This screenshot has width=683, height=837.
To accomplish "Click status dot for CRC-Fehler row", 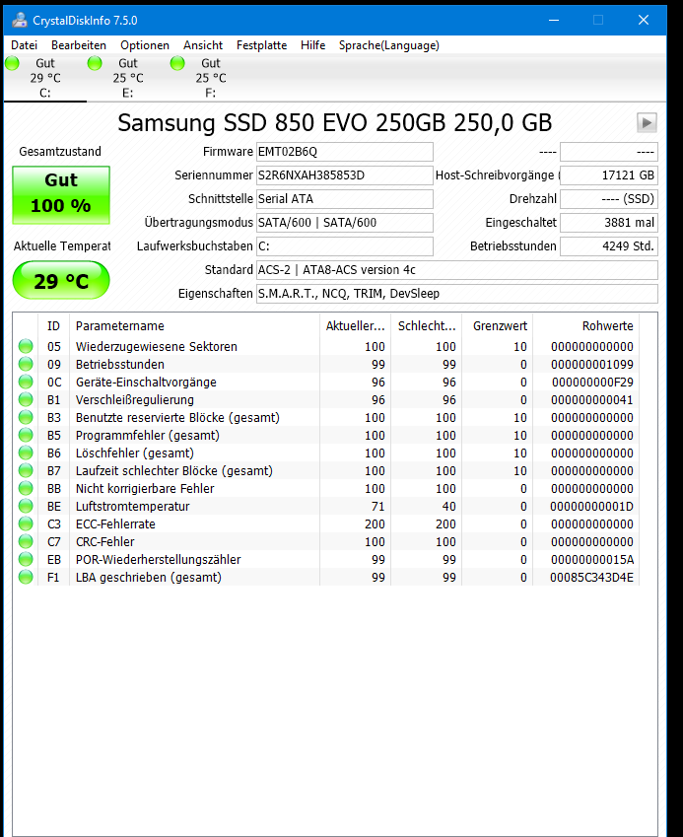I will pos(26,541).
